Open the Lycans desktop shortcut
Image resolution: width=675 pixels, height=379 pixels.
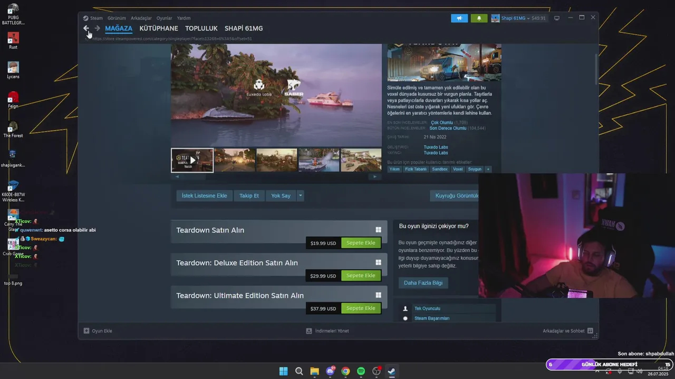13,71
